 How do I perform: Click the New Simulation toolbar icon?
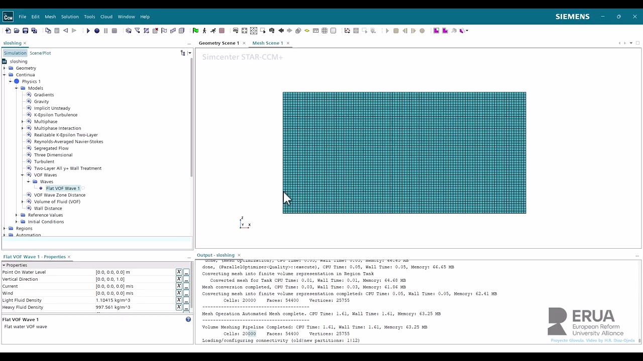8,31
